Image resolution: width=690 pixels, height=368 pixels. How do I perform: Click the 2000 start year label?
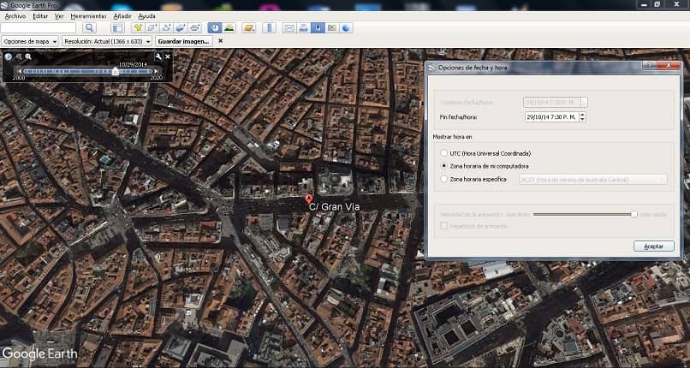[x=19, y=78]
